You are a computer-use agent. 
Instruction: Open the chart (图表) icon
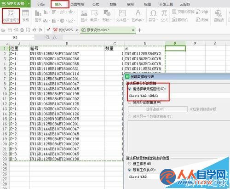[x=38, y=16]
